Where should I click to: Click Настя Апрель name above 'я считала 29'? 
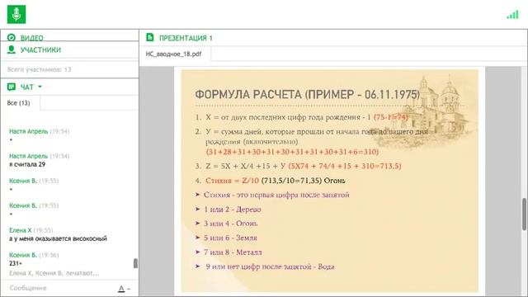point(29,156)
